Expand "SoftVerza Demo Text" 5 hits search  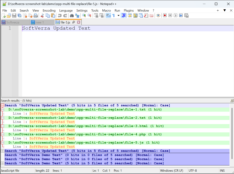tap(3, 163)
